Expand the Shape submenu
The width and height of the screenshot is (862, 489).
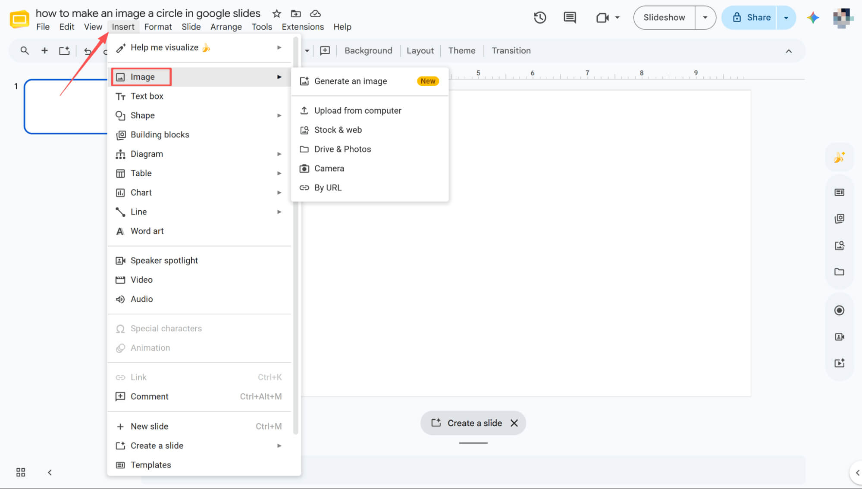[279, 115]
